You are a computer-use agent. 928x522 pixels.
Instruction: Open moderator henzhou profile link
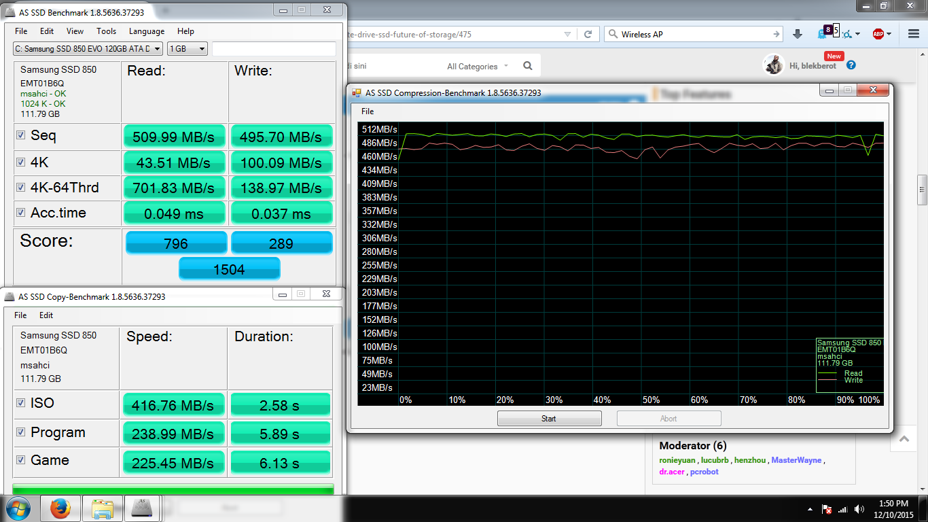click(749, 460)
